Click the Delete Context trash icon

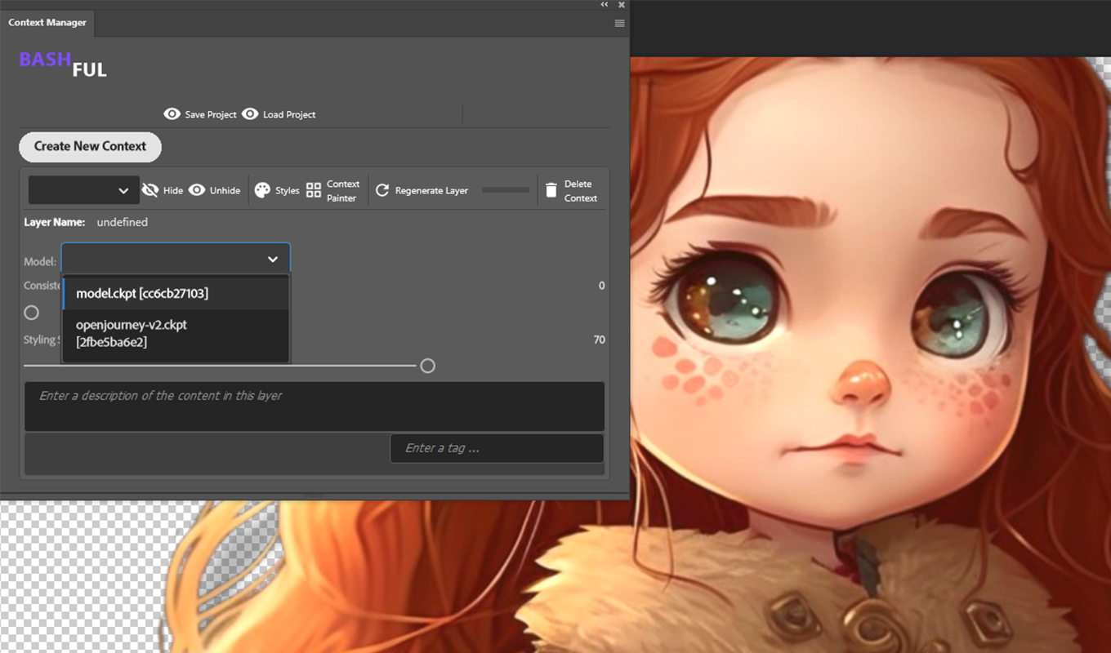coord(551,190)
